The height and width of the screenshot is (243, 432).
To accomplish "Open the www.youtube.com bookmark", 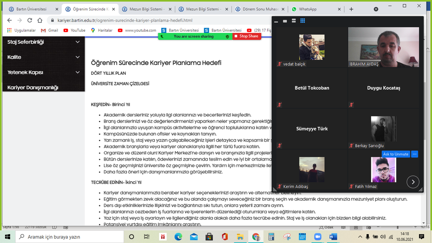I will point(137,30).
